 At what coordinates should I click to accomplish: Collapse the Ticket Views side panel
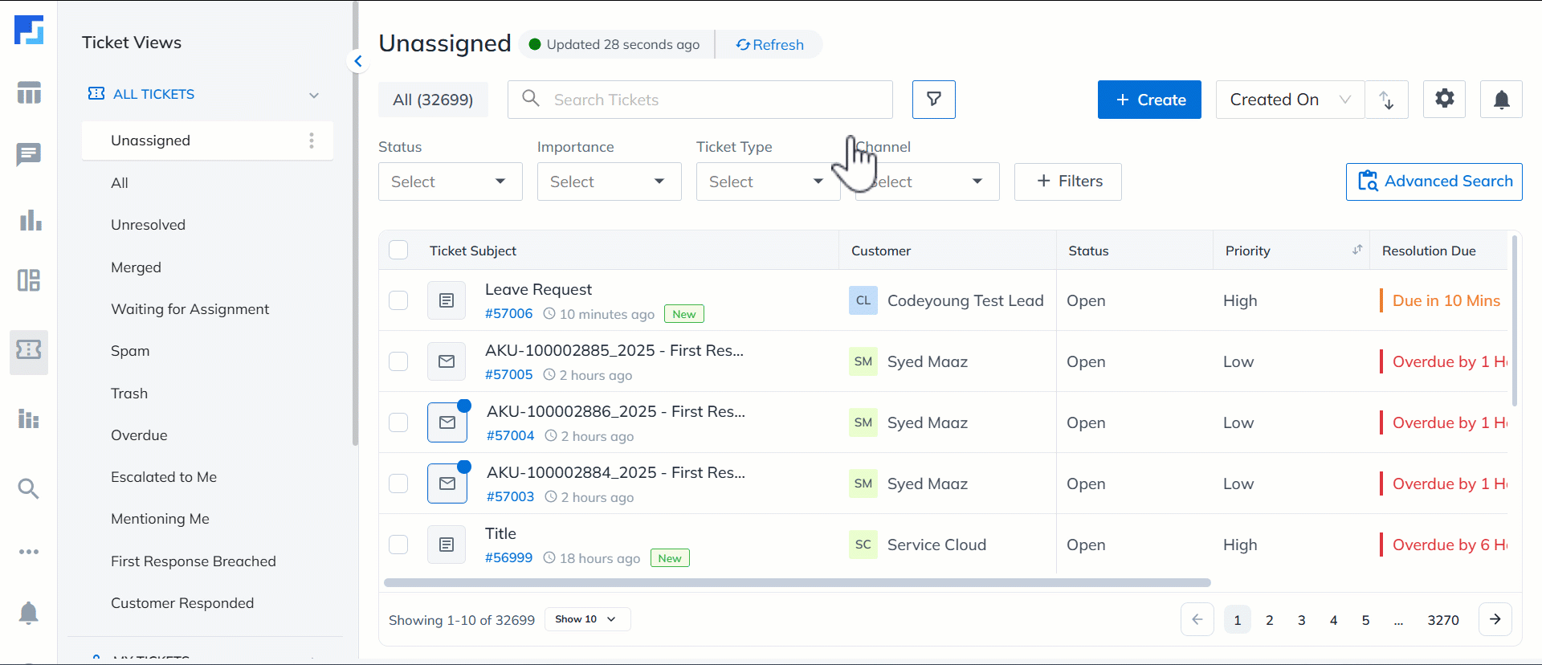[358, 61]
